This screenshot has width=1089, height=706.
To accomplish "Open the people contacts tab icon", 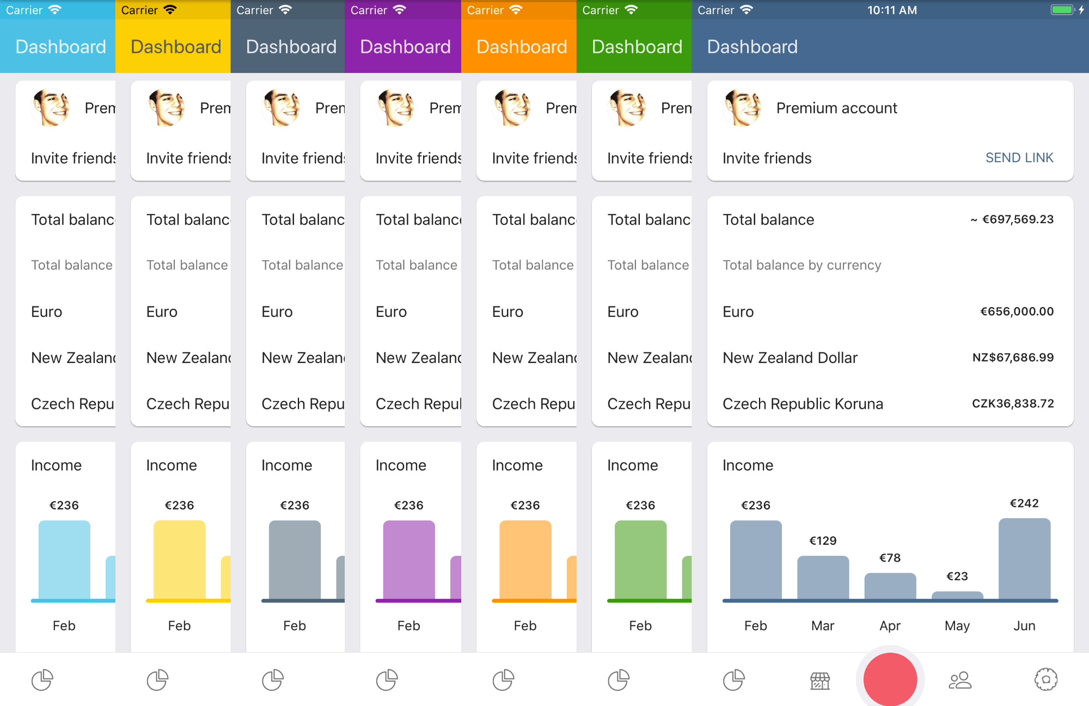I will pyautogui.click(x=960, y=680).
